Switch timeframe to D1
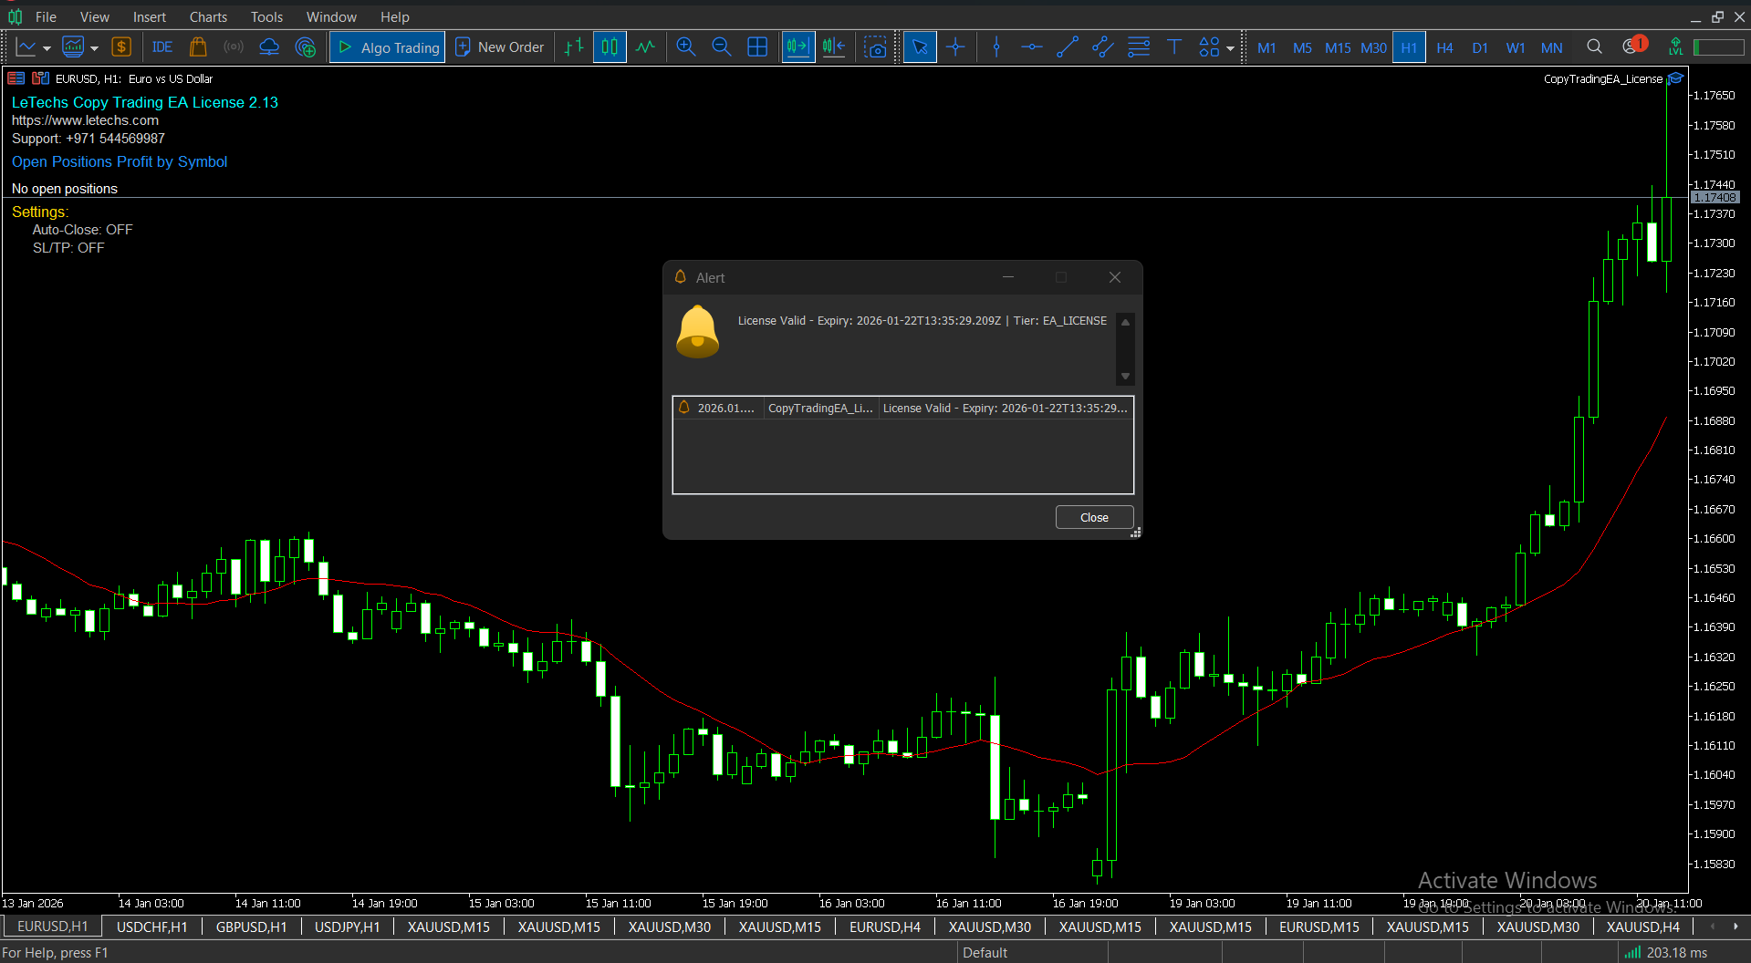Viewport: 1751px width, 963px height. click(1480, 47)
